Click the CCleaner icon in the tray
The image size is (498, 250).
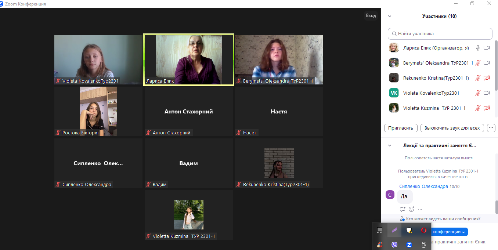pyautogui.click(x=380, y=244)
